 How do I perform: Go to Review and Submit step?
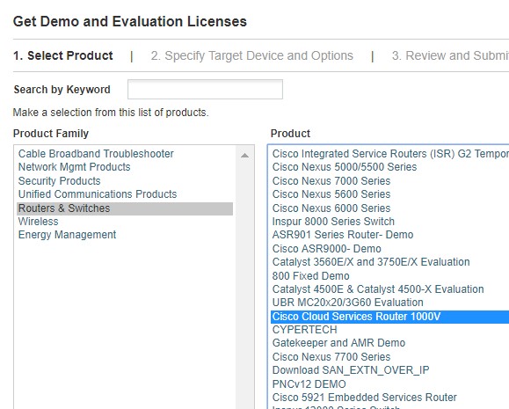(450, 55)
